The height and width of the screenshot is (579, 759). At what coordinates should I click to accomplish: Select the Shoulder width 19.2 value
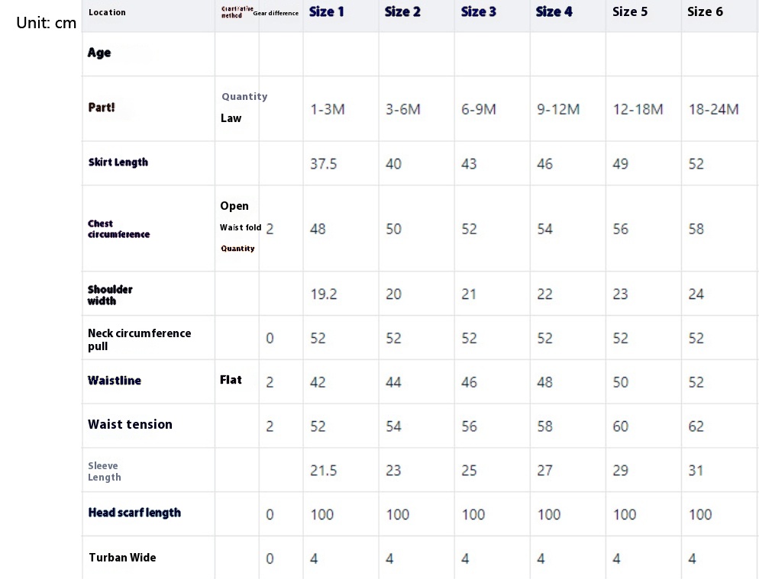324,294
